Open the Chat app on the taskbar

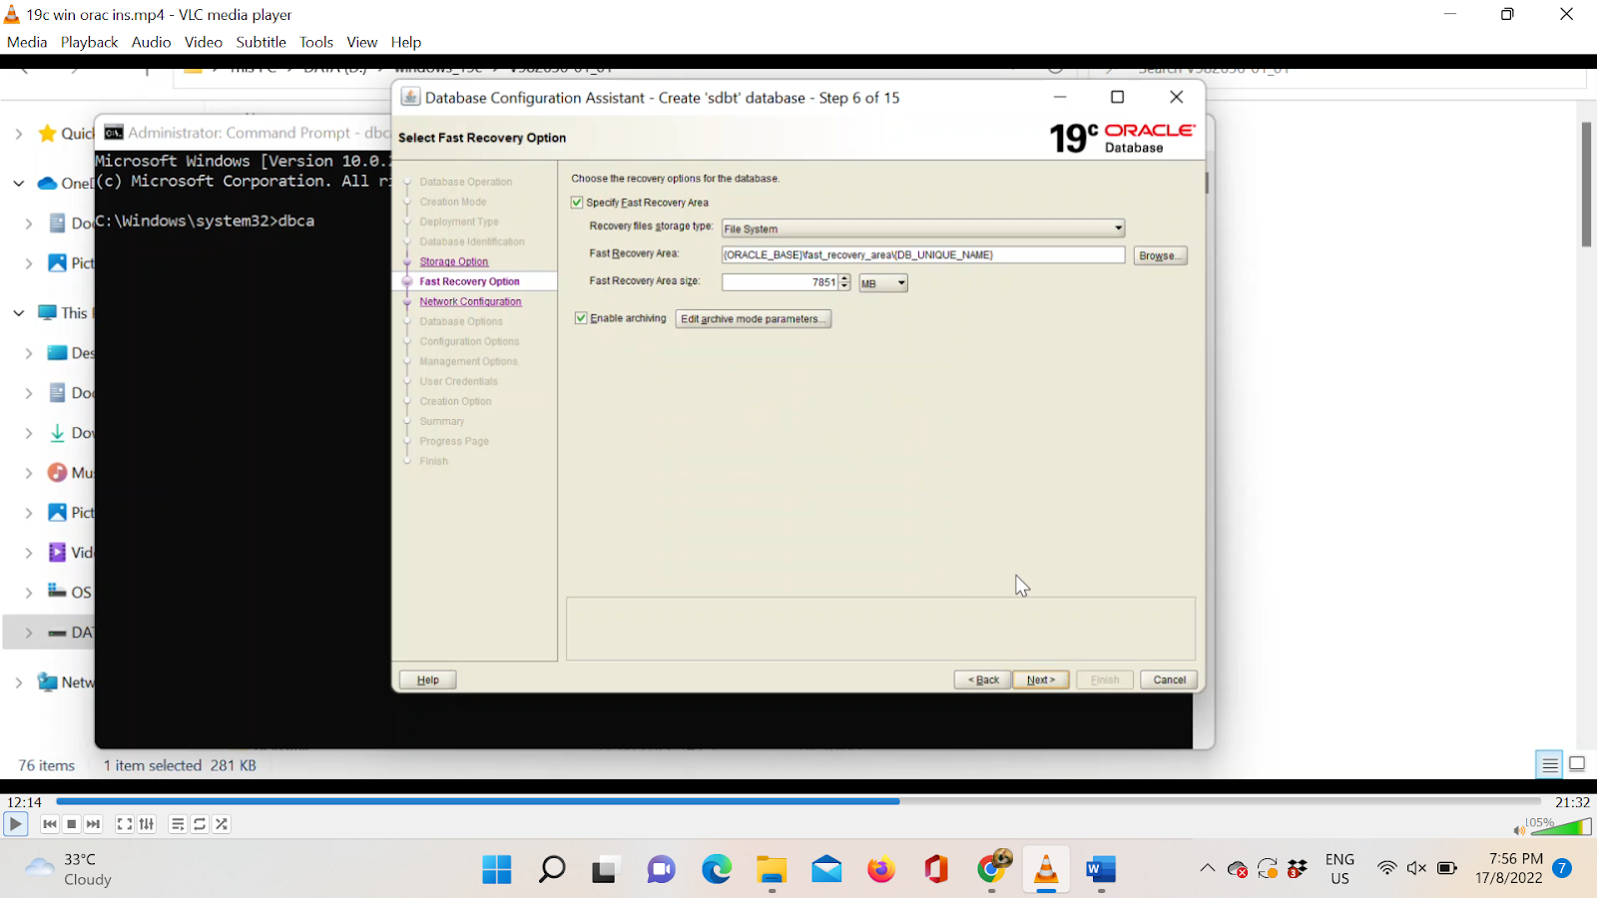pyautogui.click(x=661, y=869)
